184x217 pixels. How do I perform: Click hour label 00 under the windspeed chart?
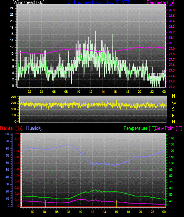coord(164,92)
